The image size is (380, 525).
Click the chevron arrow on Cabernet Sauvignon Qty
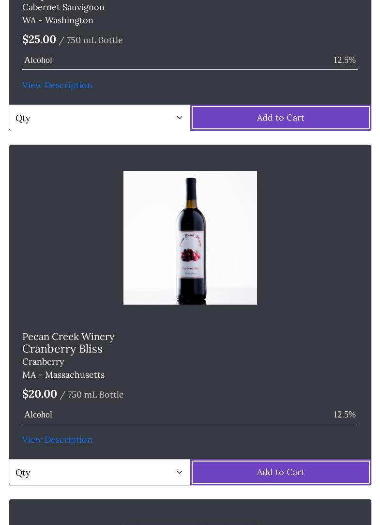[179, 118]
